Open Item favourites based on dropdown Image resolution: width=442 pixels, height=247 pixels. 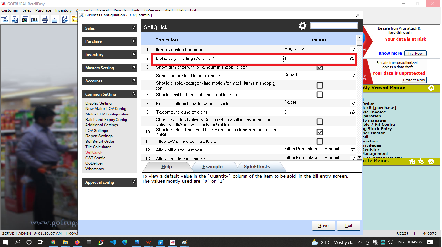click(353, 50)
